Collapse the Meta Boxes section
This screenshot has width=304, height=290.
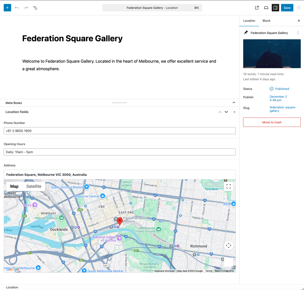(234, 103)
